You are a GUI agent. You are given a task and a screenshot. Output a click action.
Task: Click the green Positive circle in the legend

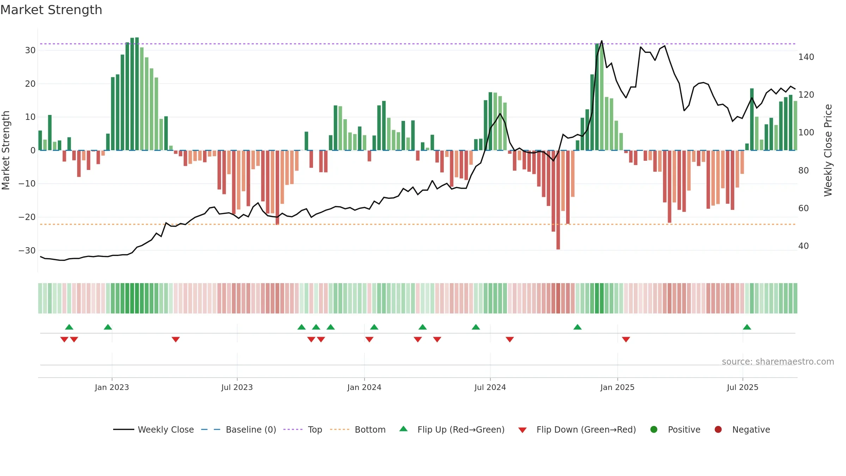(x=654, y=429)
